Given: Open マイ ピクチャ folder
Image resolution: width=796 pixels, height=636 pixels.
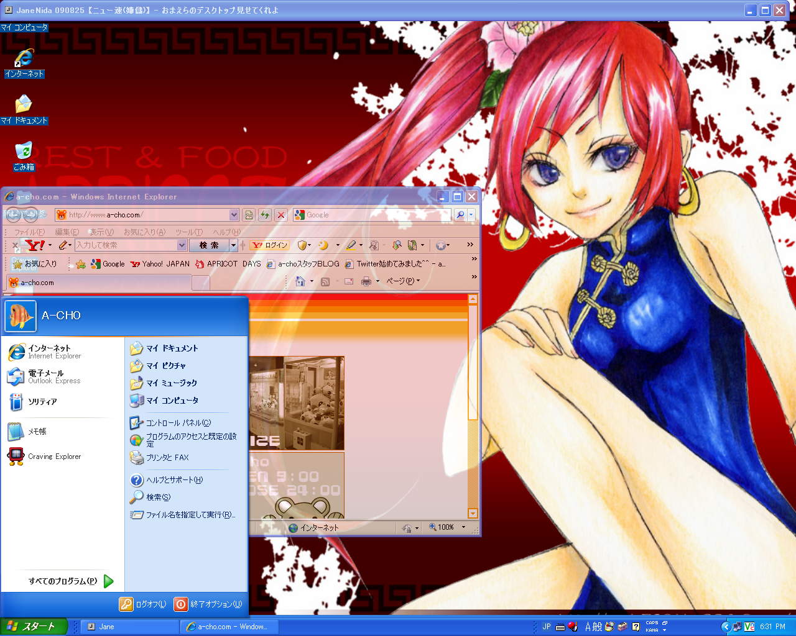Looking at the screenshot, I should 158,366.
